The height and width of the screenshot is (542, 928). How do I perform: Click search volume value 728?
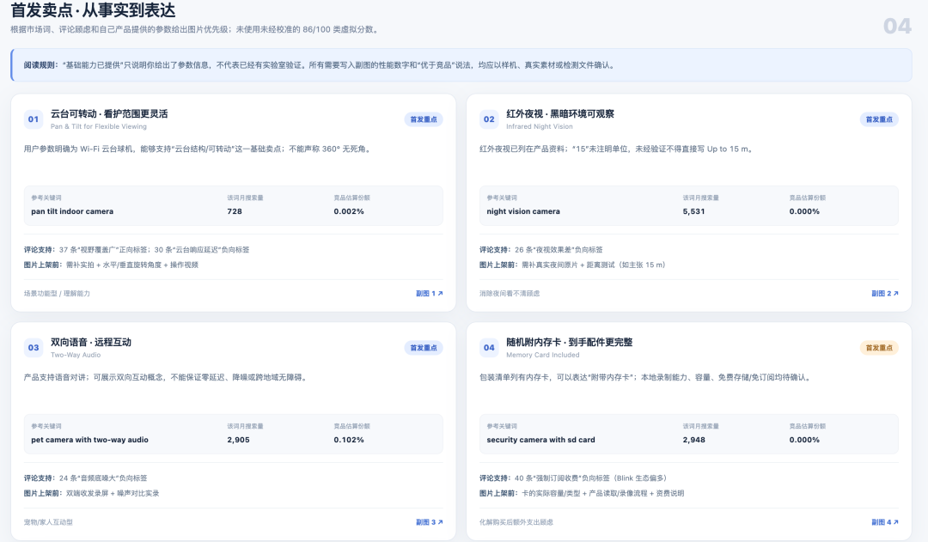235,211
